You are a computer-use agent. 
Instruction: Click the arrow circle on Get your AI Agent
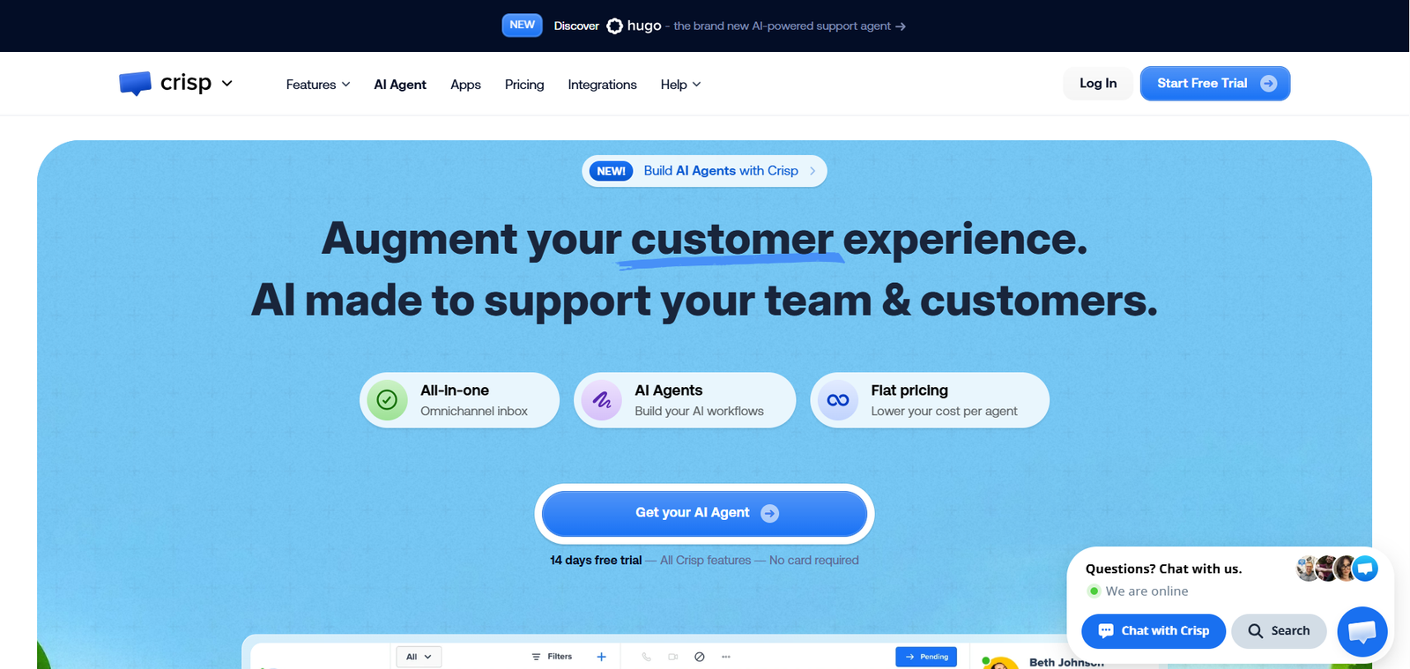[x=769, y=513]
